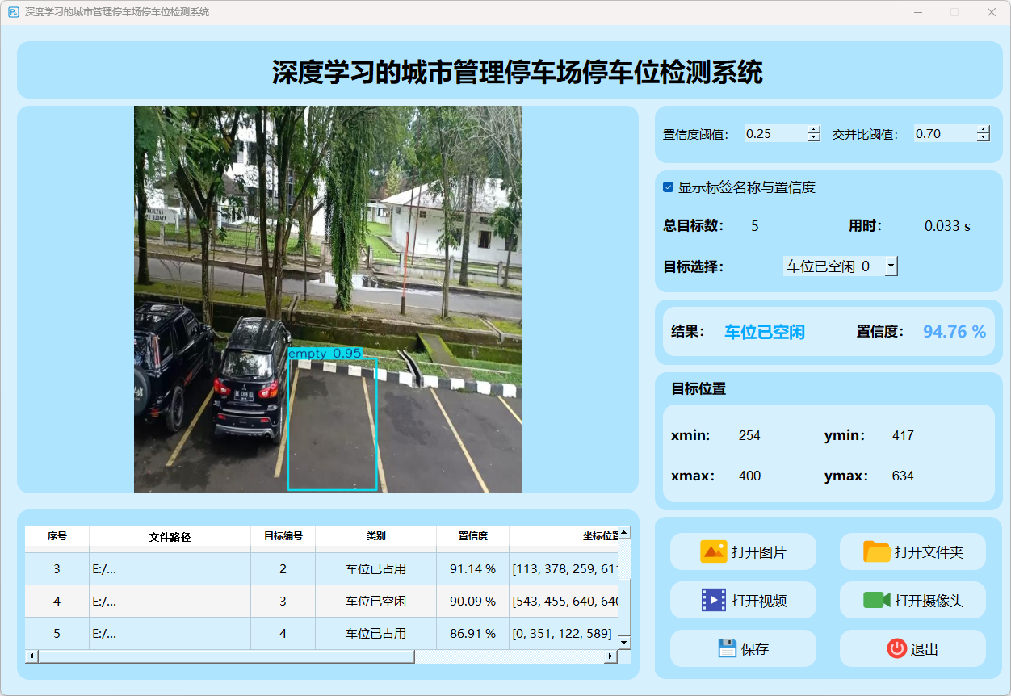Viewport: 1011px width, 696px height.
Task: Click the table's horizontal scrollbar thumb
Action: tap(226, 656)
